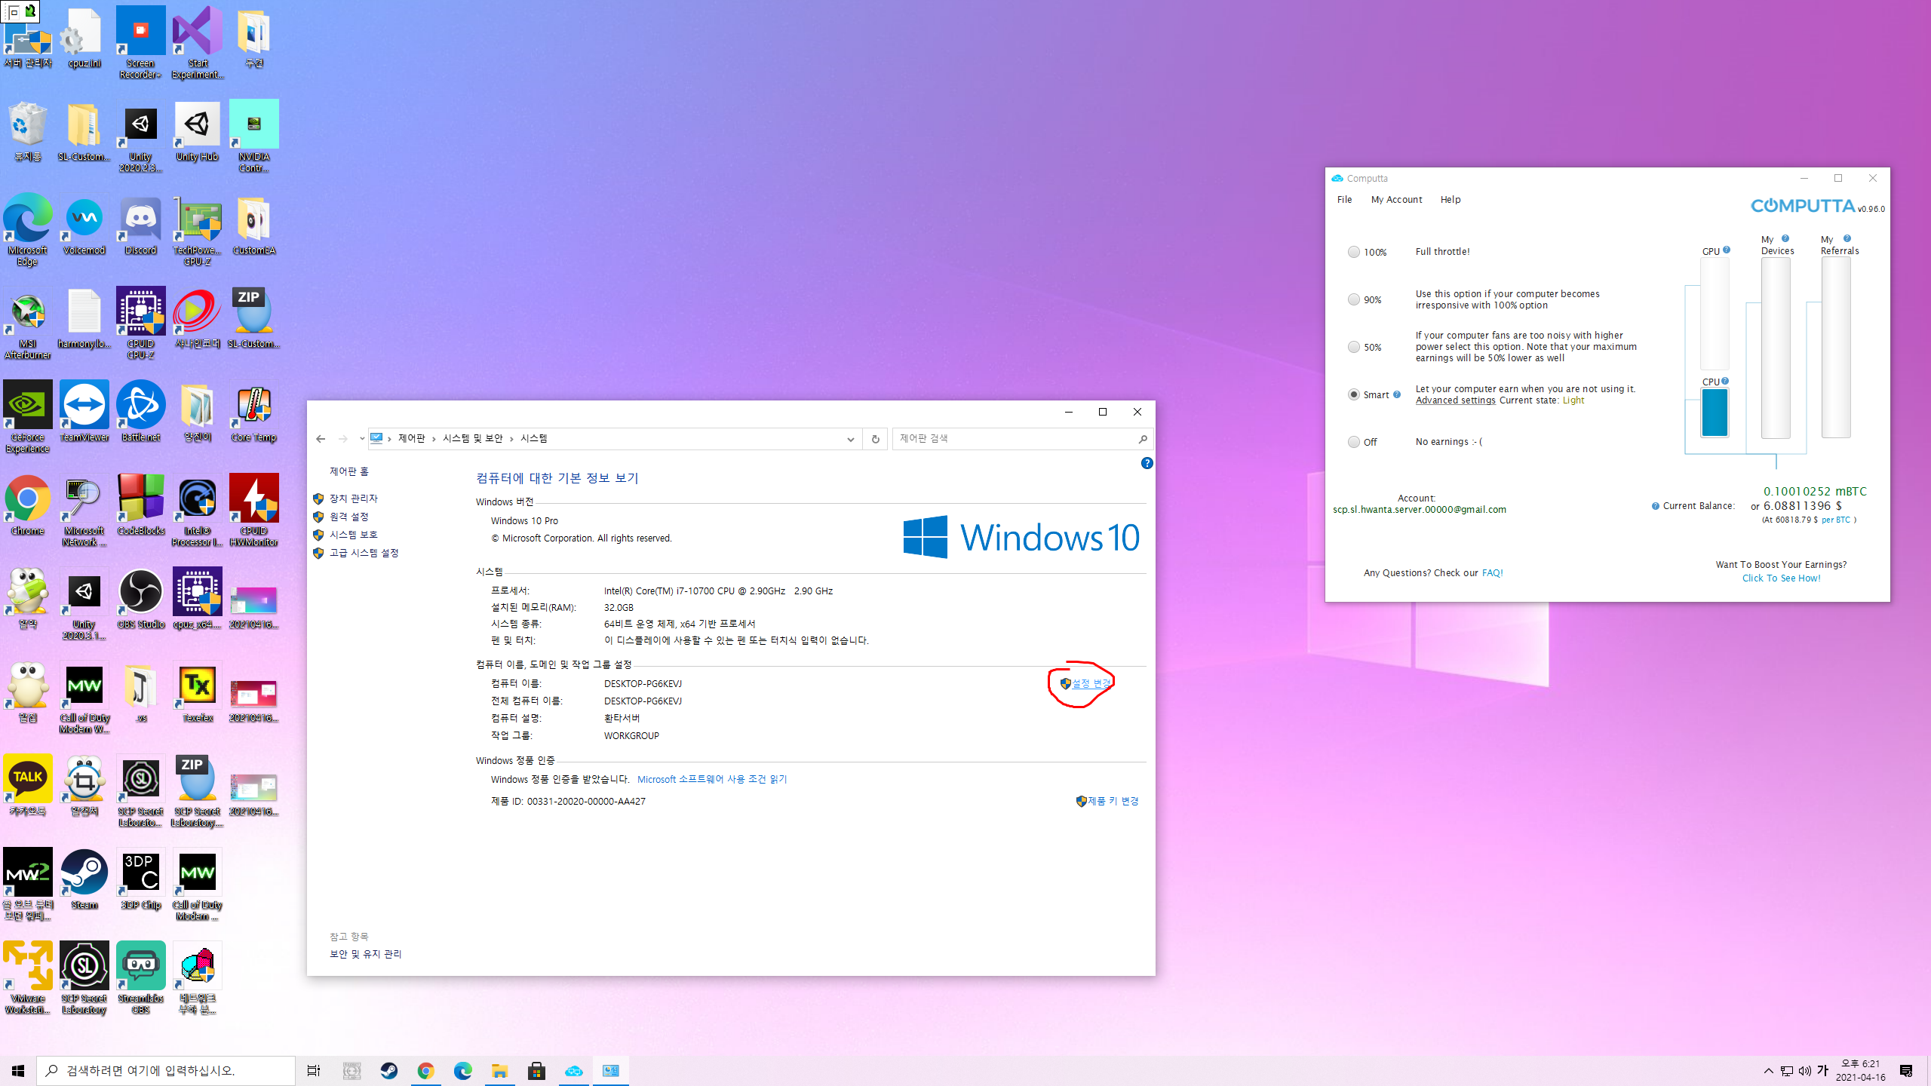The width and height of the screenshot is (1931, 1086).
Task: Open the File menu in Computta
Action: tap(1344, 200)
